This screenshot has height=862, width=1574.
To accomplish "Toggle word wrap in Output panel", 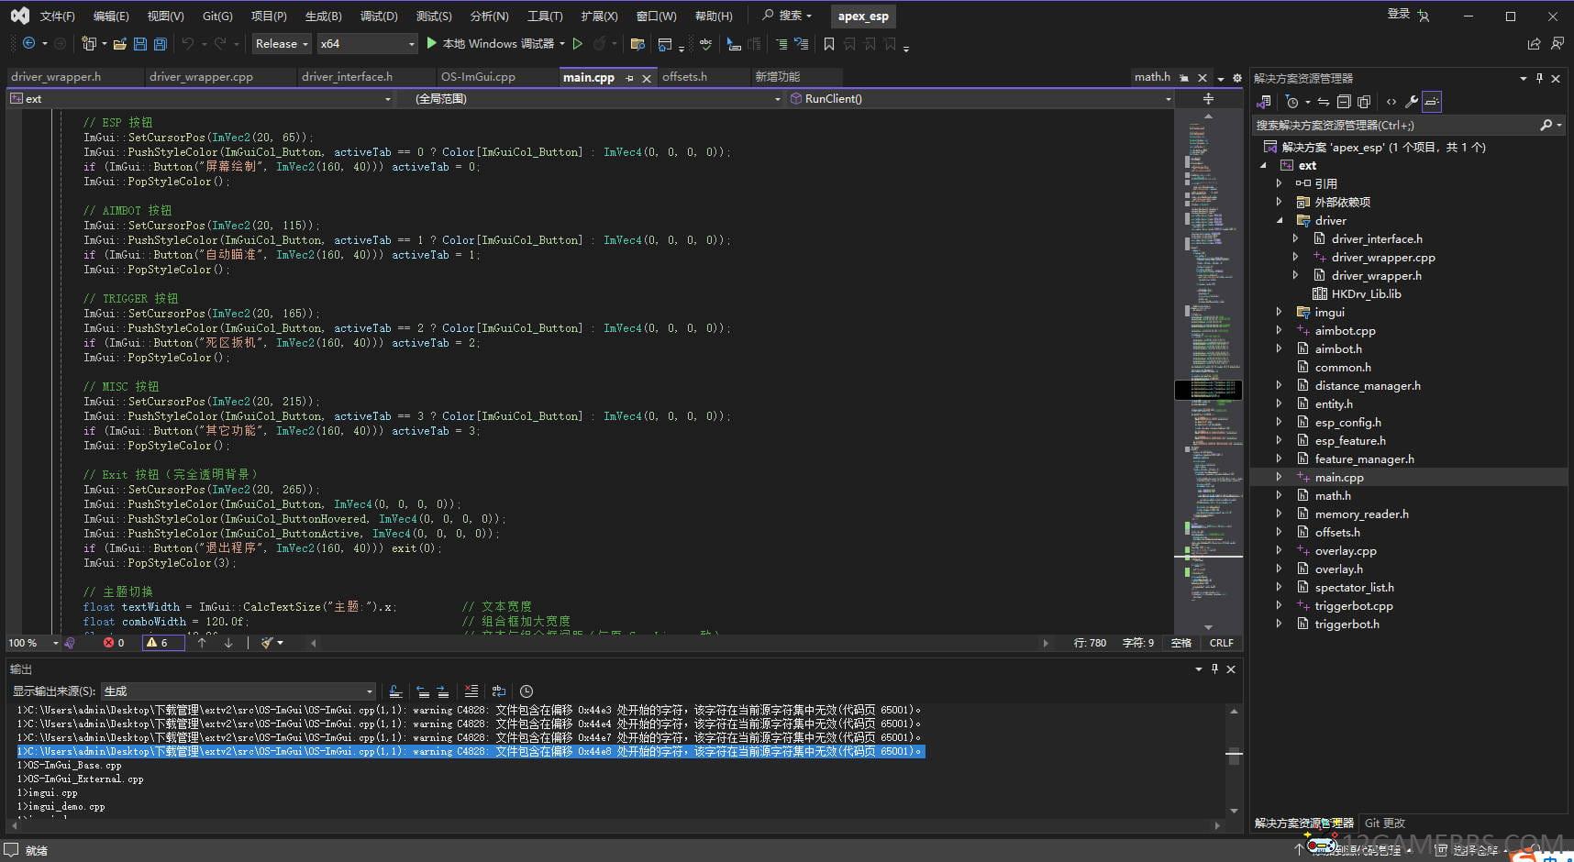I will (x=498, y=691).
